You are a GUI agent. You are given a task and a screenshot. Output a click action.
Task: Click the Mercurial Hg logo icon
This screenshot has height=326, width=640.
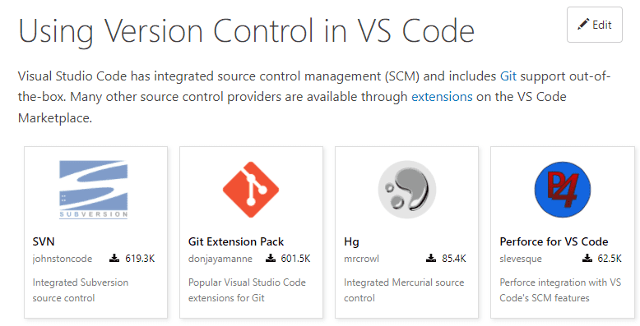[x=407, y=190]
